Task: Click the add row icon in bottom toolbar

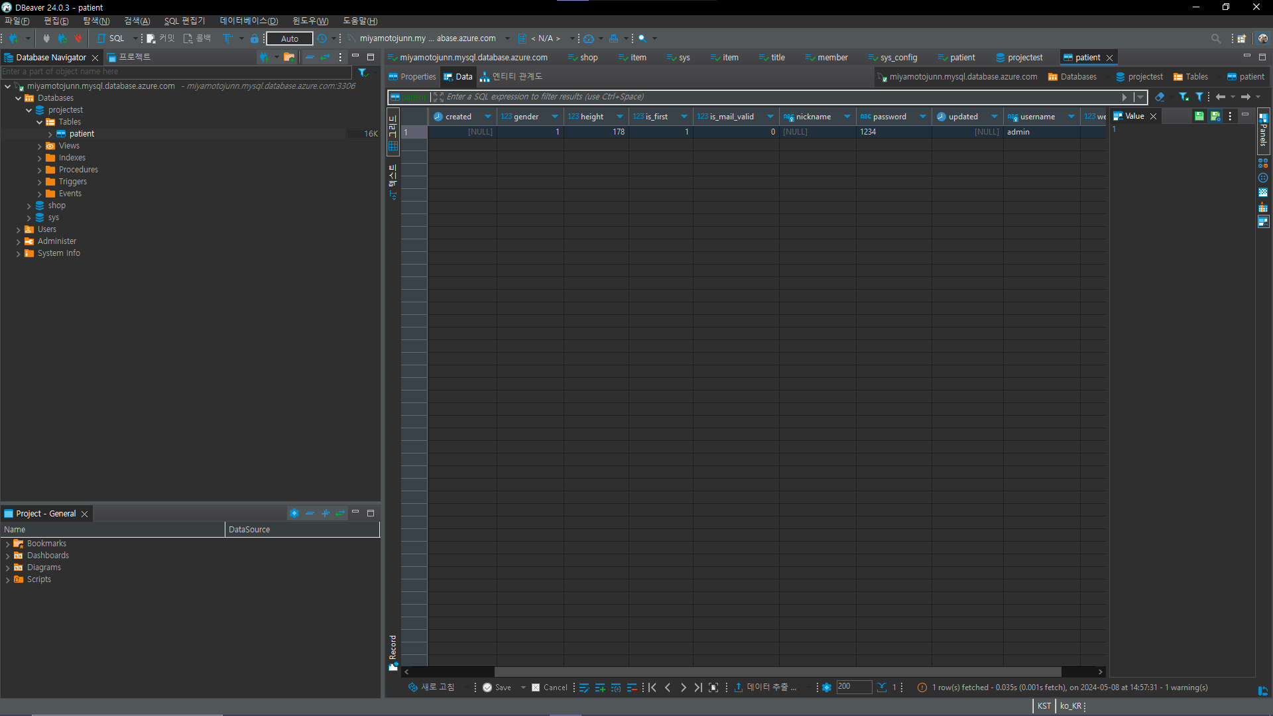Action: coord(600,687)
